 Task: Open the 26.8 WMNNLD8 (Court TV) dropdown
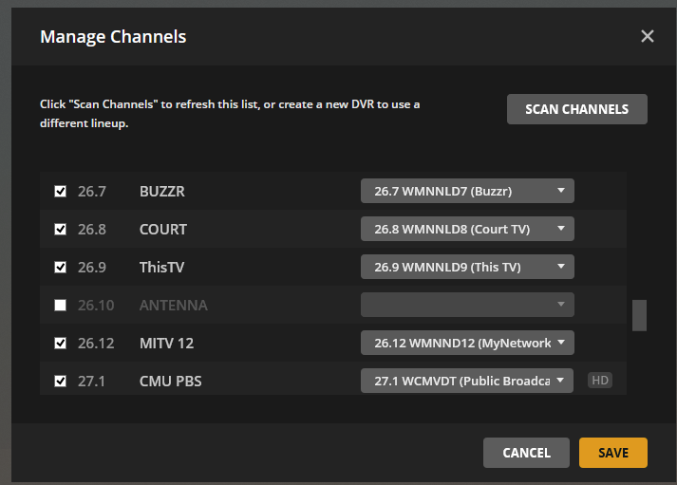467,229
